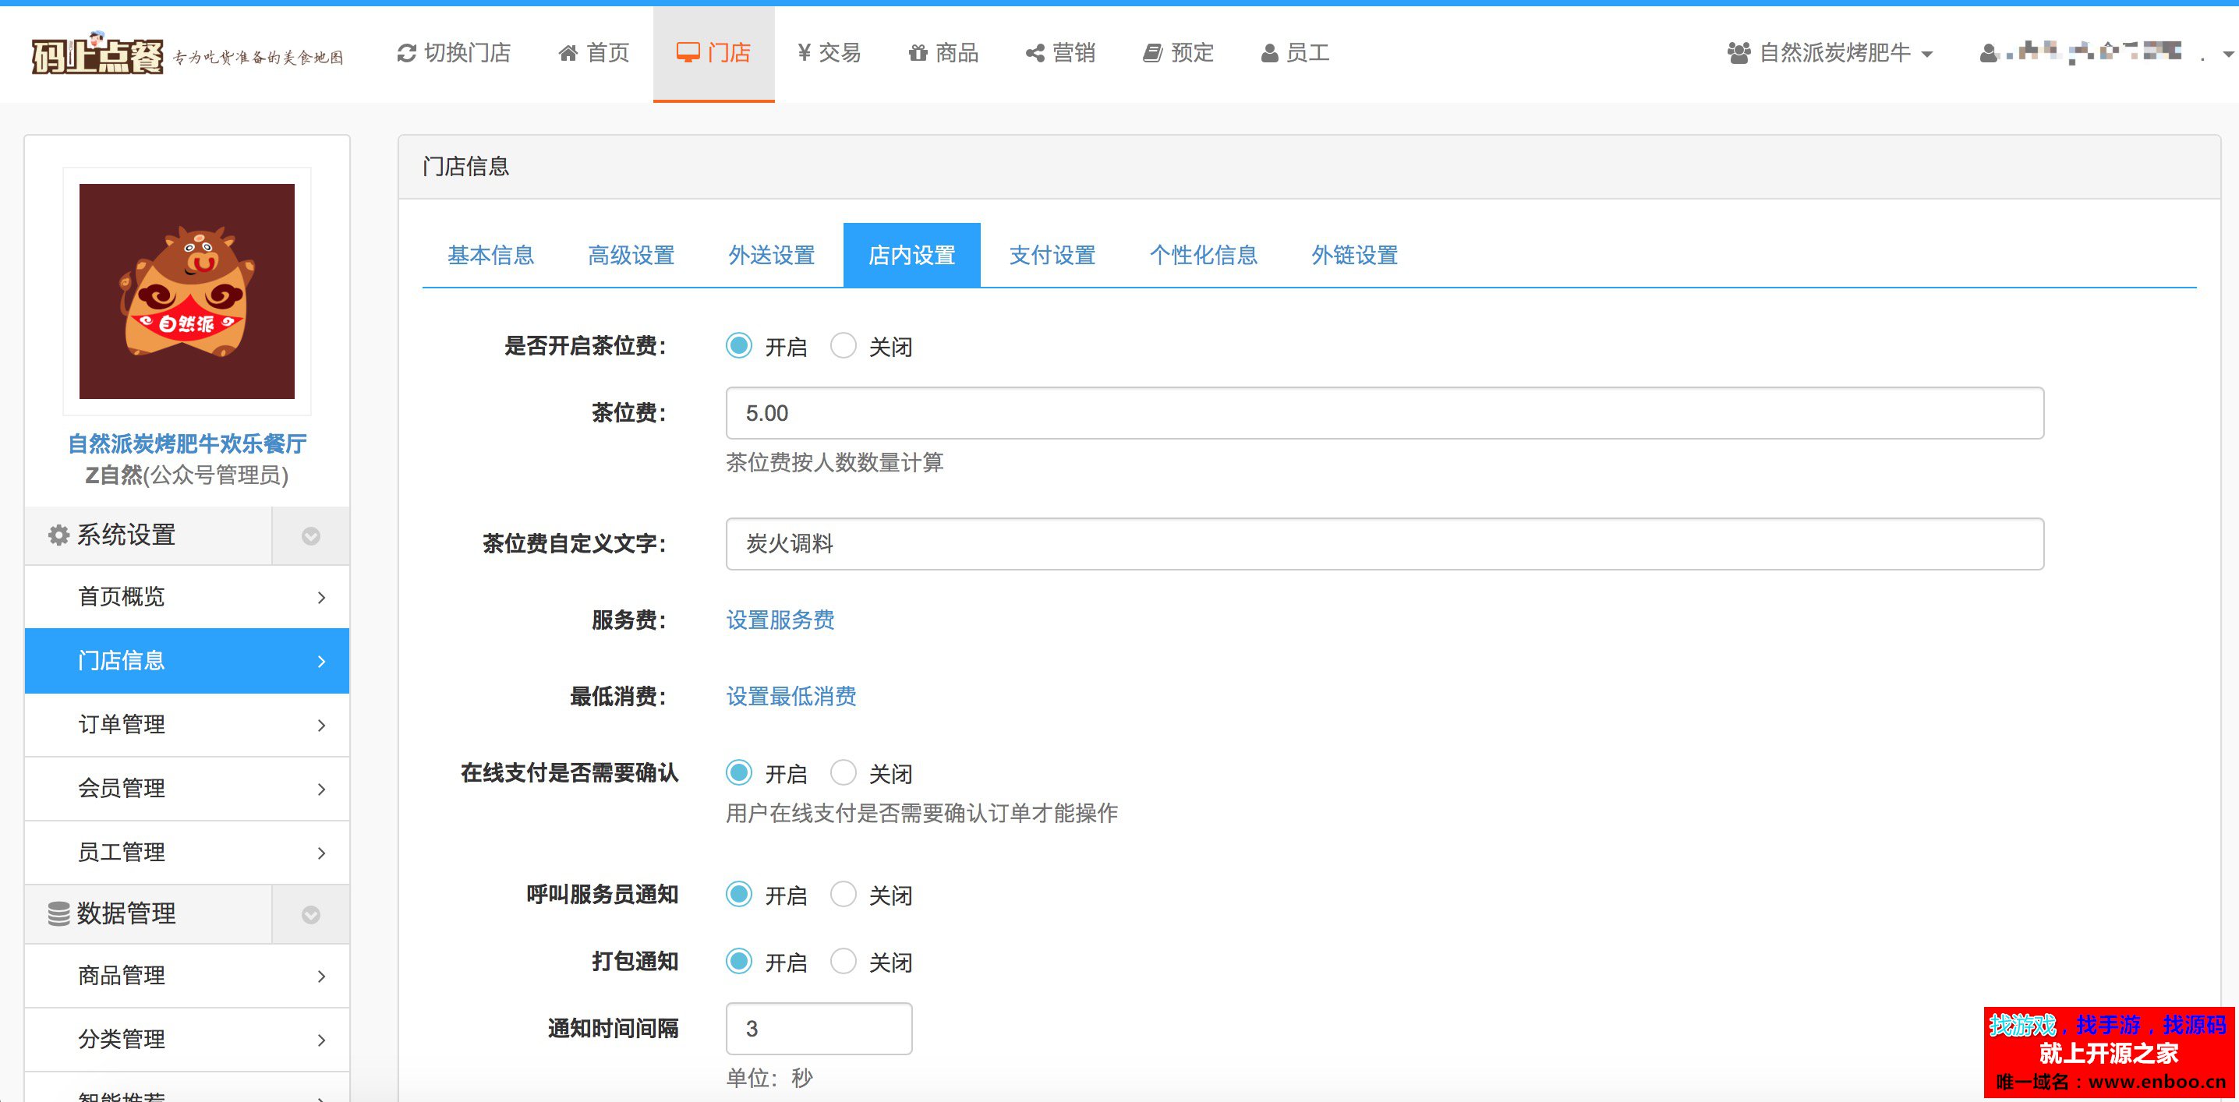Click the yen icon beside 交易

804,54
